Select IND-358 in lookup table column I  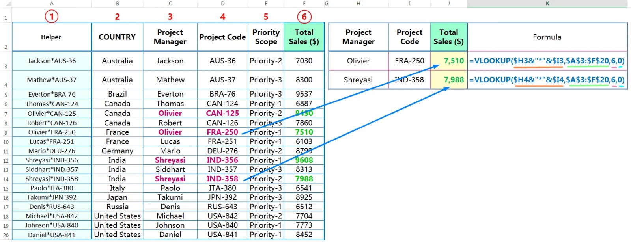pyautogui.click(x=409, y=80)
